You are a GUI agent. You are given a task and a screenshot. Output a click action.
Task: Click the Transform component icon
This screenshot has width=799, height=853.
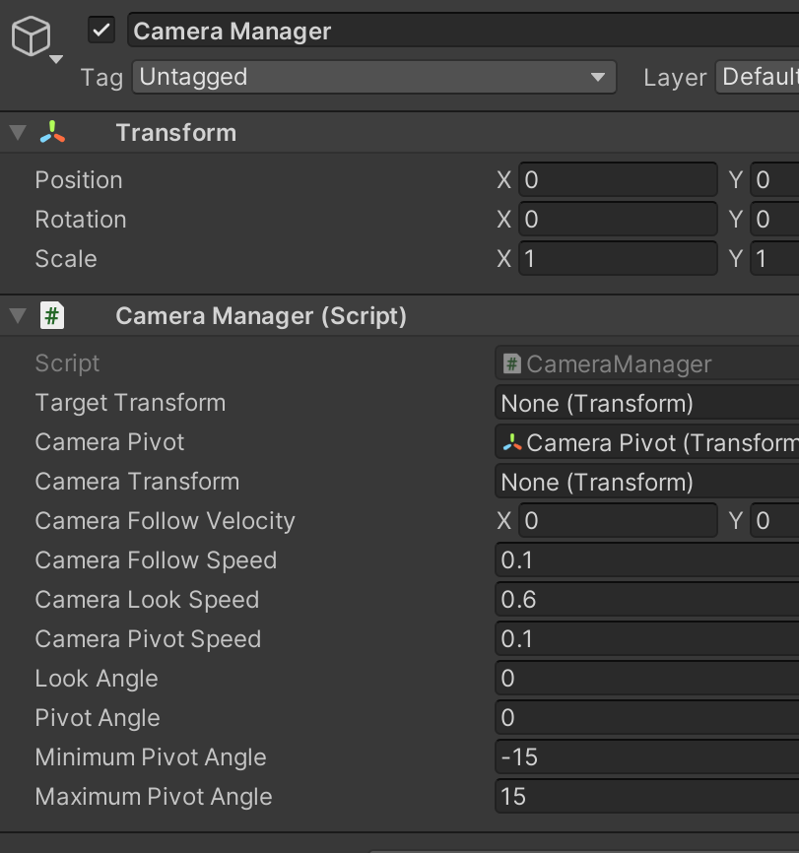click(52, 132)
